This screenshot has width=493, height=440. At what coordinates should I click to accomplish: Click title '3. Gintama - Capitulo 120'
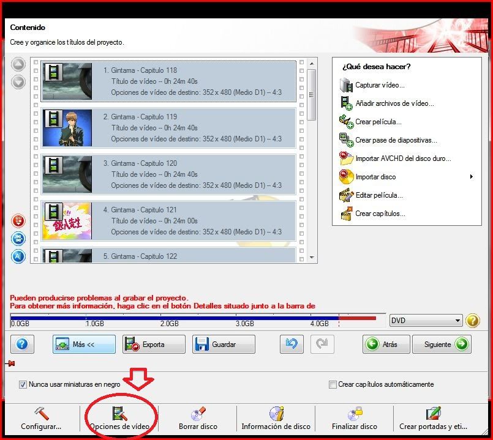140,163
